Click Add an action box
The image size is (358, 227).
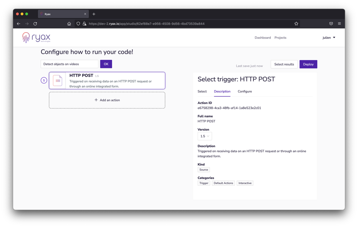click(107, 100)
